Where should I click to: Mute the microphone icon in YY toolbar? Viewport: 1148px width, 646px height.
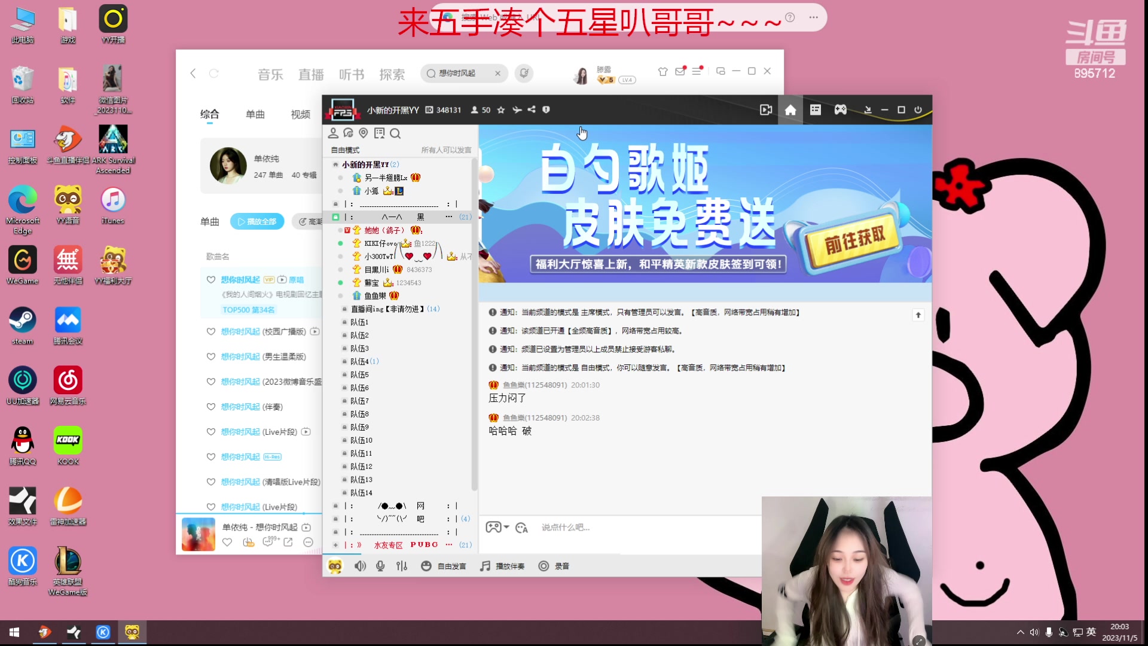(x=380, y=566)
